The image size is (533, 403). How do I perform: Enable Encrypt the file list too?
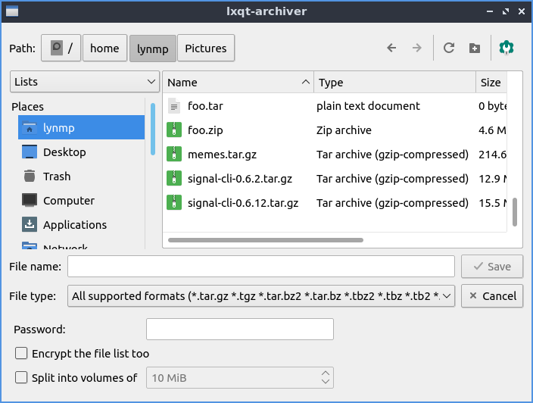21,354
